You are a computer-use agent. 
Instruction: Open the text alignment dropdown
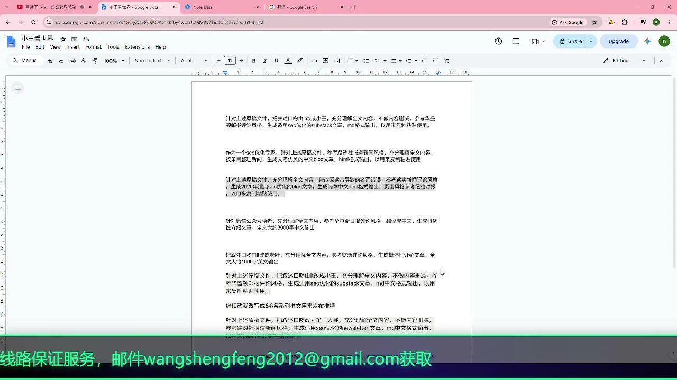click(353, 61)
